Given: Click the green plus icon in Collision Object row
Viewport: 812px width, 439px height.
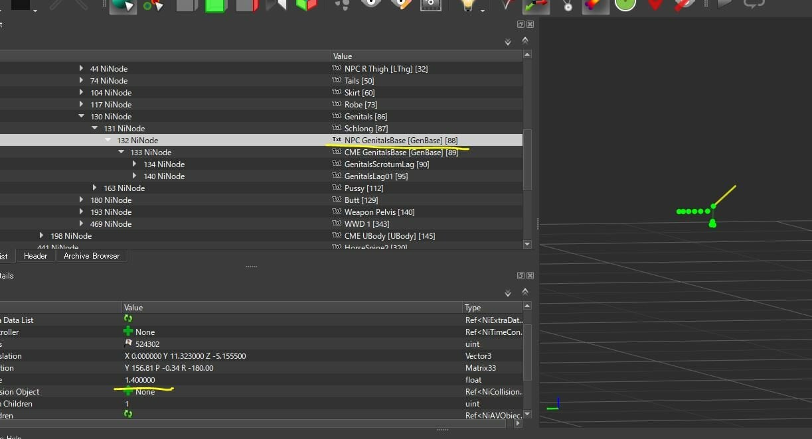Looking at the screenshot, I should click(x=128, y=391).
